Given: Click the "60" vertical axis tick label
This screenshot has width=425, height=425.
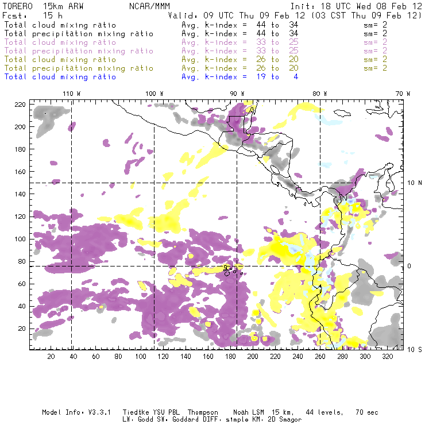Looking at the screenshot, I should pos(22,284).
